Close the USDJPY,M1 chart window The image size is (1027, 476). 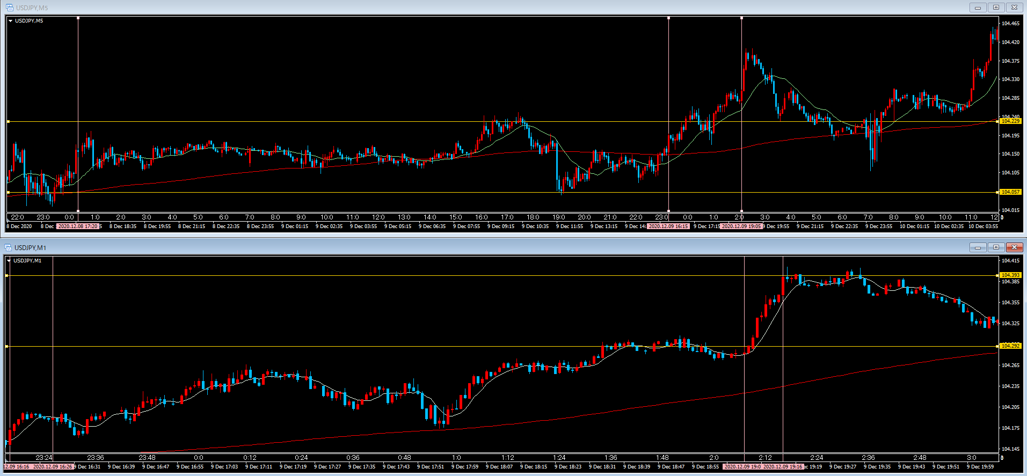click(x=1014, y=247)
